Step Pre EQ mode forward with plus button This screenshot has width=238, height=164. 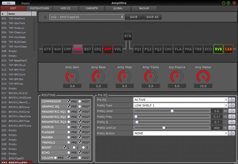[234, 100]
